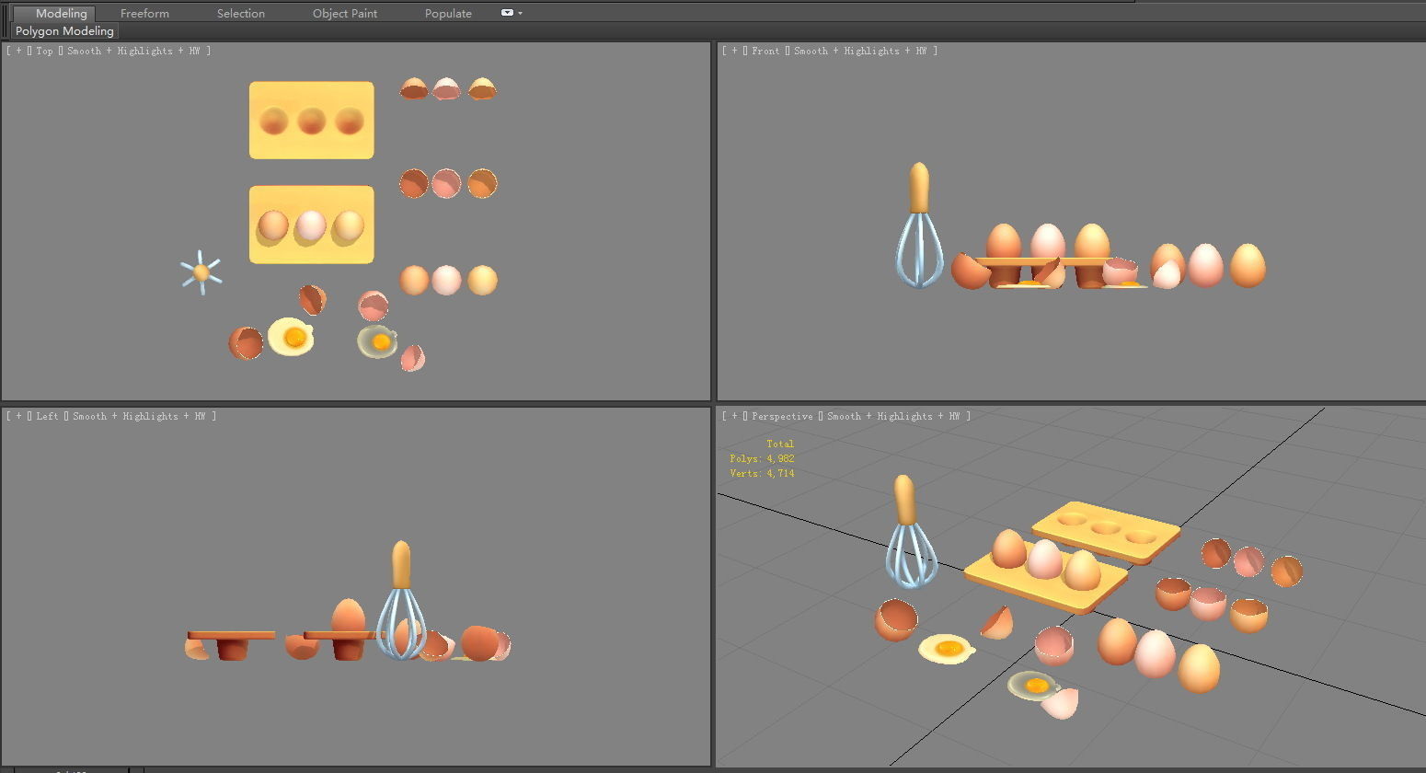The width and height of the screenshot is (1426, 773).
Task: Open the Populate ribbon tab
Action: pos(448,13)
